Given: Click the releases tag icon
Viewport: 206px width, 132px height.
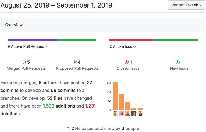Looking at the screenshot, I should pyautogui.click(x=68, y=128).
